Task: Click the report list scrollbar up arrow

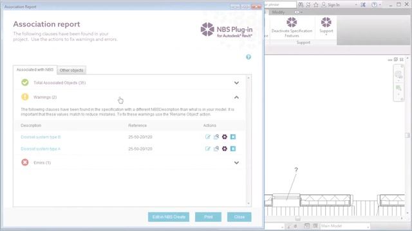Action: point(248,78)
